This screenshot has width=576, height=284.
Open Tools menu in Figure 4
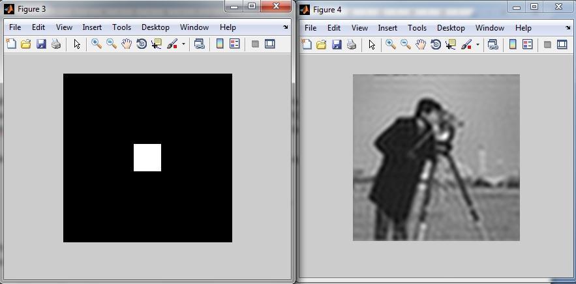417,28
